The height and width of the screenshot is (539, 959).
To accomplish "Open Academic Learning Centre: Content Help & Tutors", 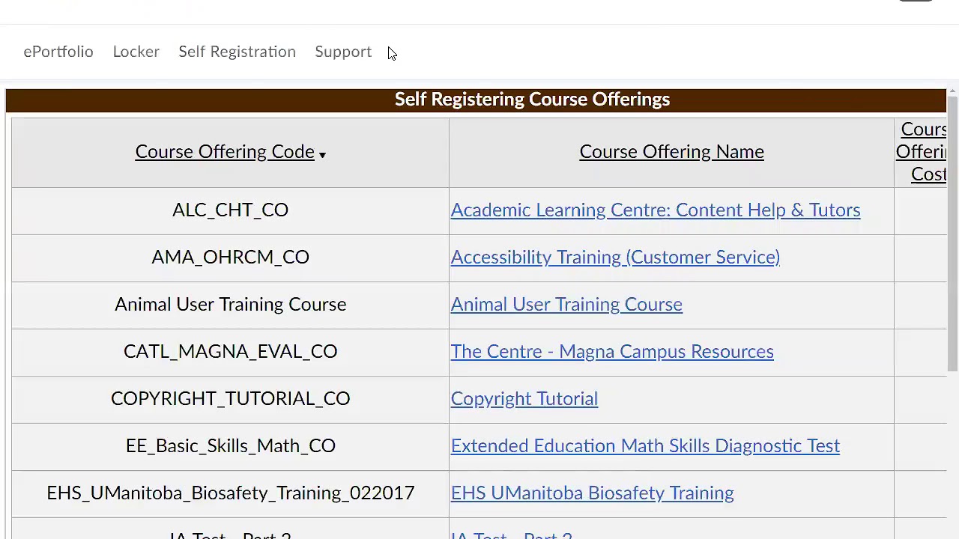I will 655,210.
